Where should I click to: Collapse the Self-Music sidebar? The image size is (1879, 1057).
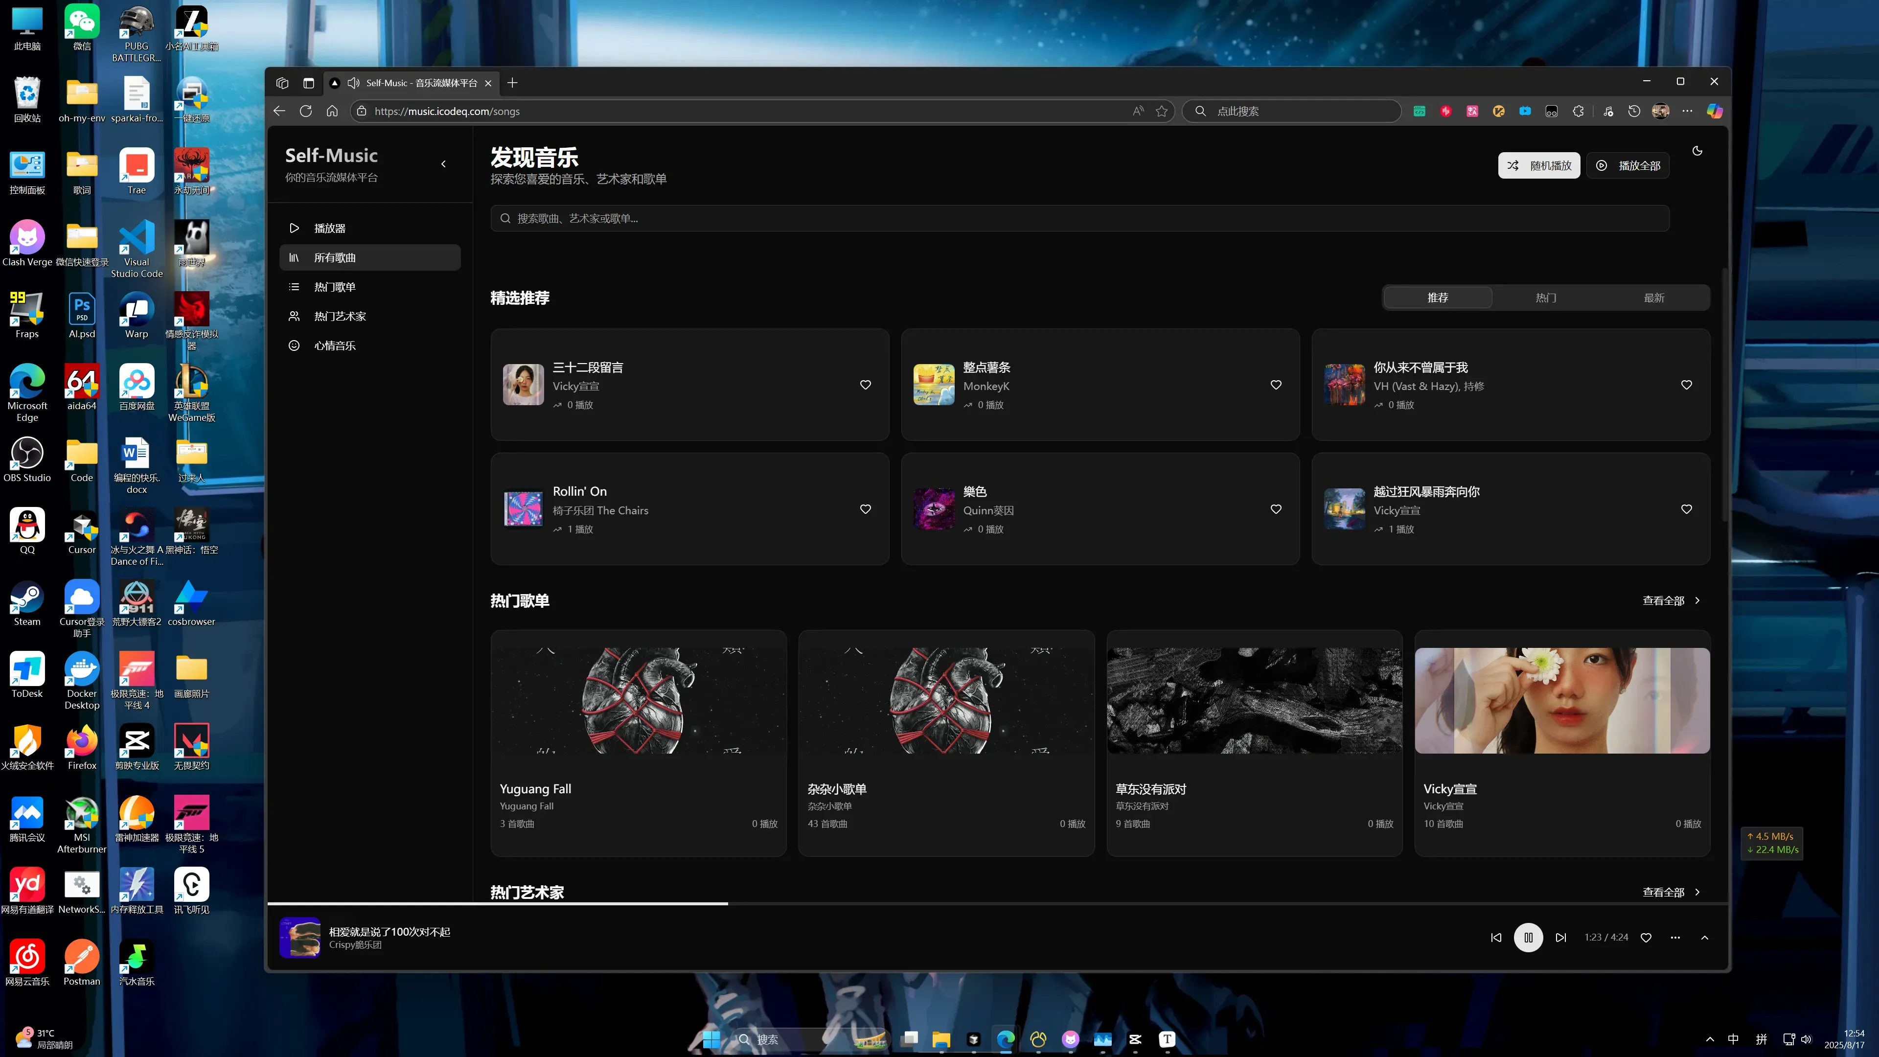(443, 164)
